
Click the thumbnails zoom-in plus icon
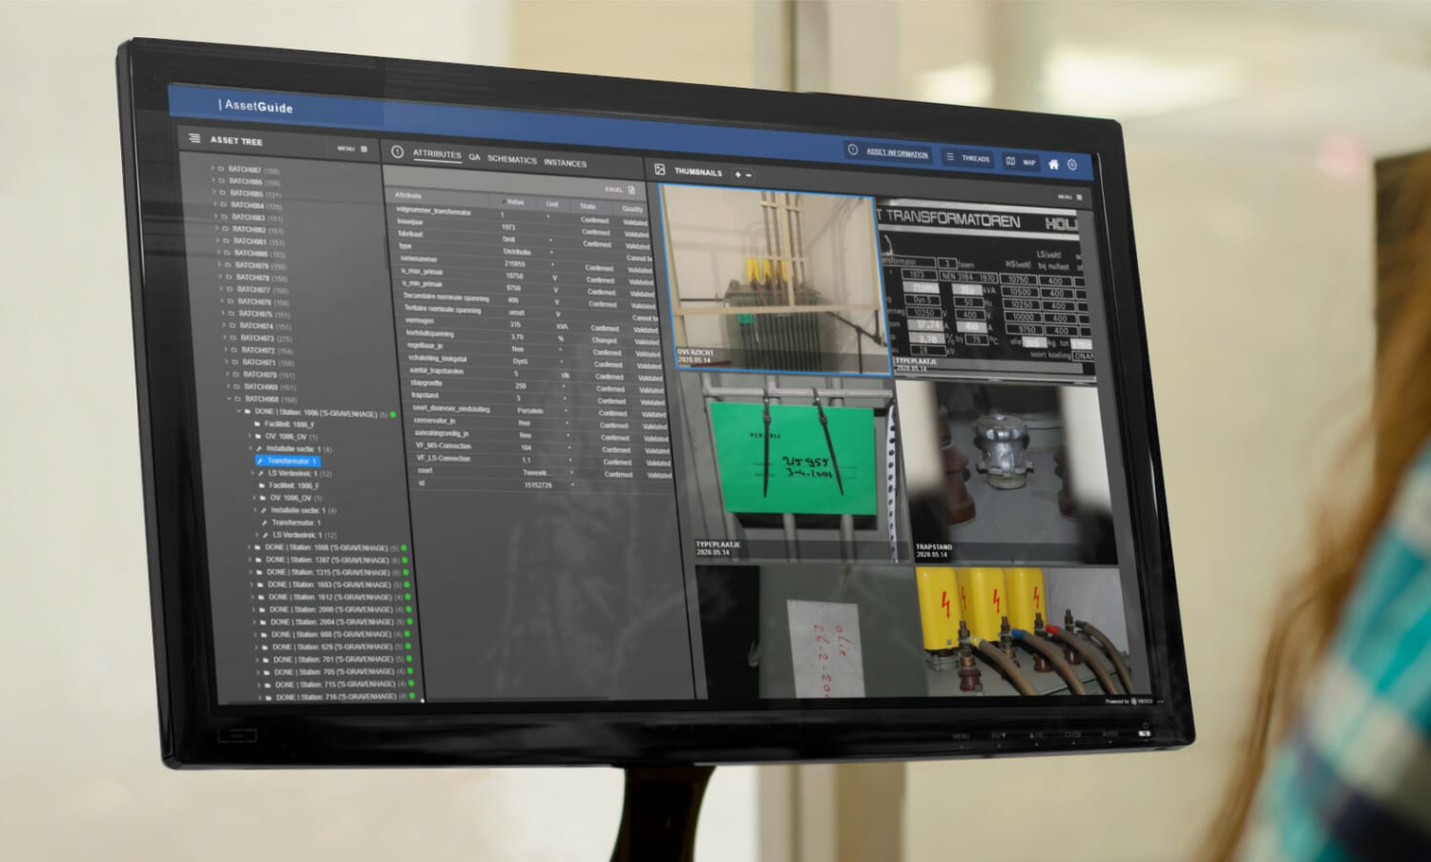(737, 174)
